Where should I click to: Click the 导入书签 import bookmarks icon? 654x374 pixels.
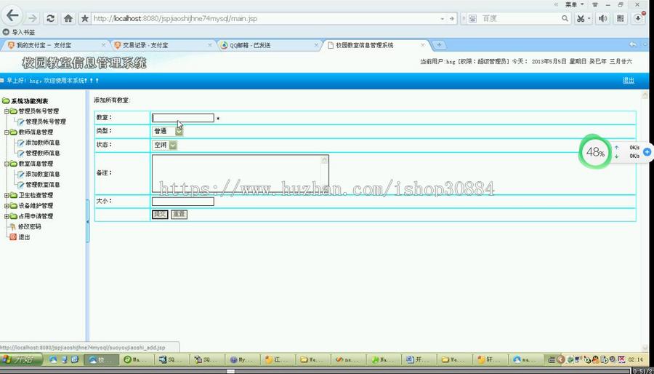tap(6, 32)
